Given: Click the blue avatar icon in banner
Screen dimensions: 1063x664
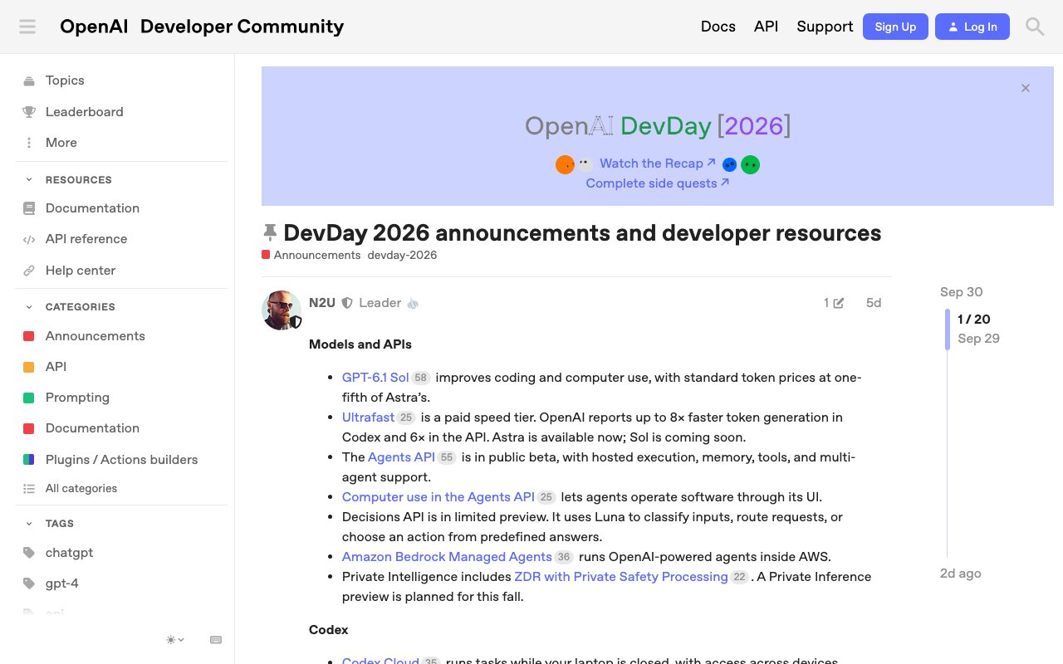Looking at the screenshot, I should coord(730,164).
